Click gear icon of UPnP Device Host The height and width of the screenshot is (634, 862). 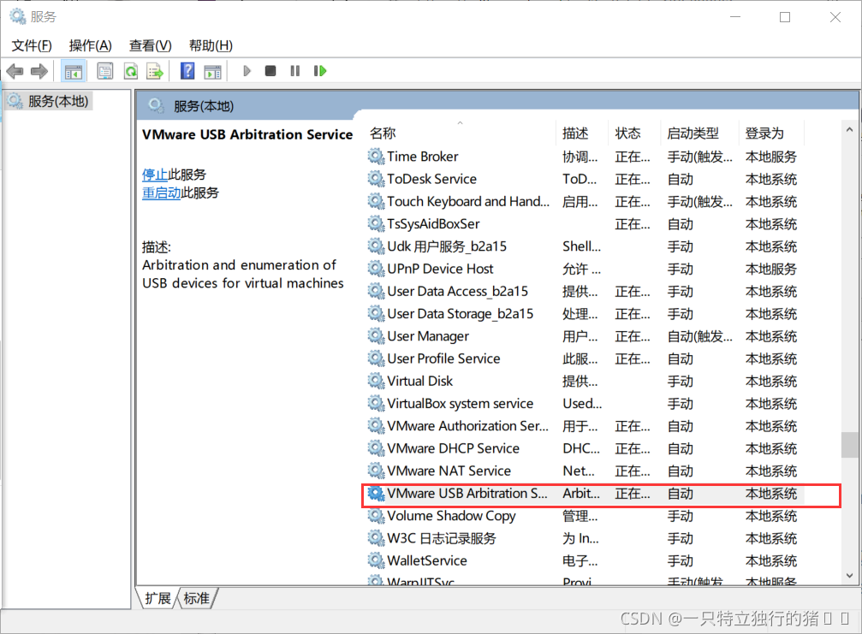(x=376, y=269)
